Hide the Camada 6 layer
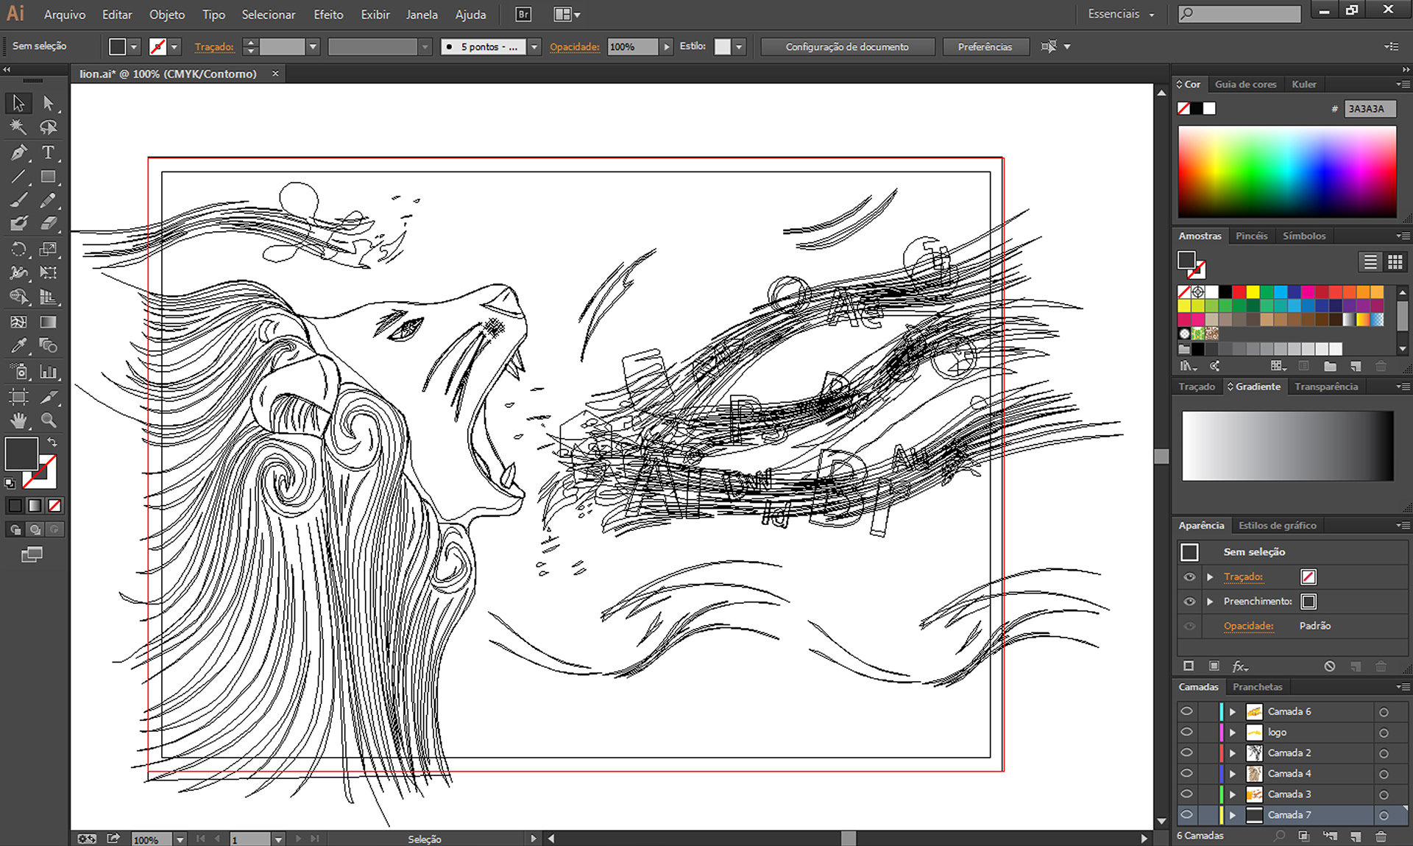Screen dimensions: 1413x846 [x=1186, y=711]
